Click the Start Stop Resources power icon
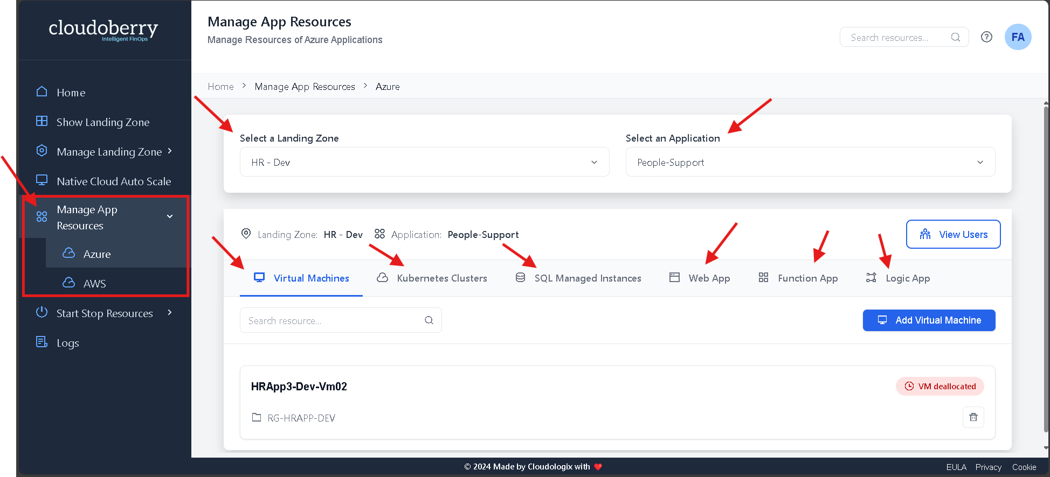This screenshot has width=1050, height=477. [x=42, y=312]
